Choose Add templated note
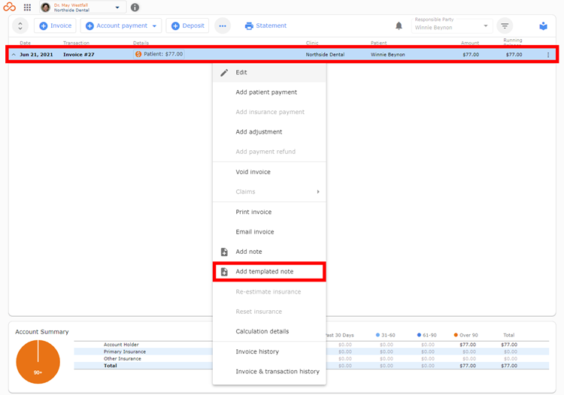 coord(269,272)
